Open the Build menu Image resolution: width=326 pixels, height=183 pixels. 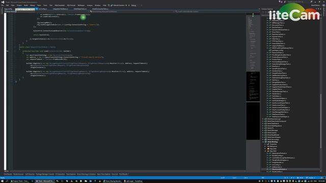[x=26, y=6]
